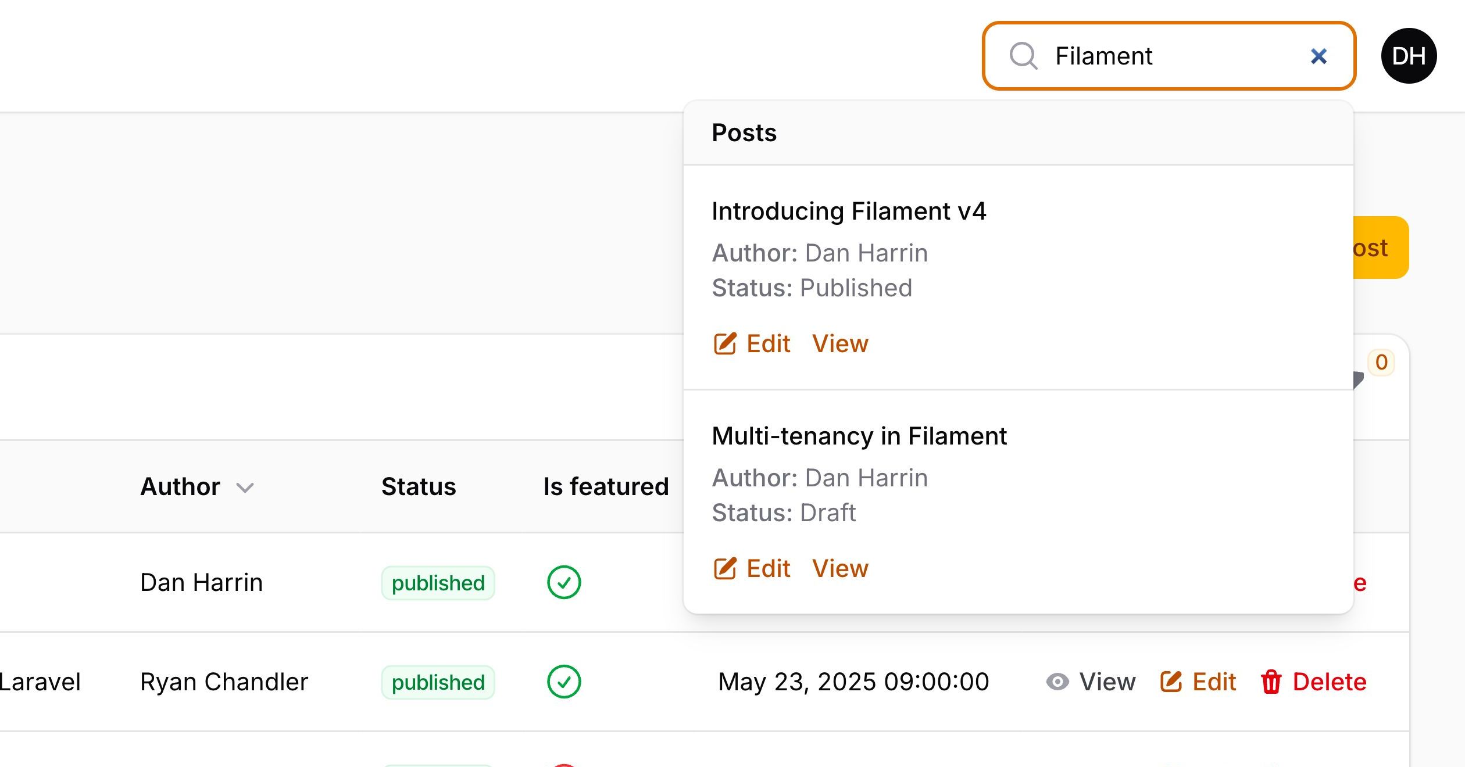
Task: View the Introducing Filament v4 post
Action: [x=840, y=343]
